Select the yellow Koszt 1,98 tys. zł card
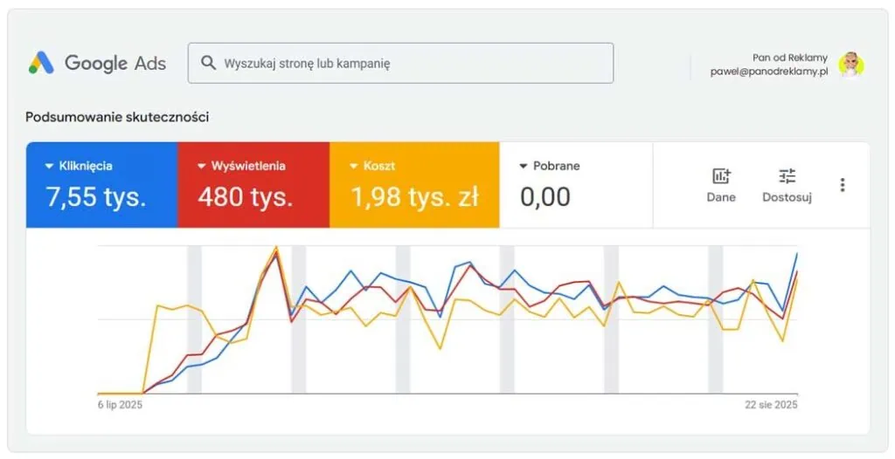 point(414,185)
